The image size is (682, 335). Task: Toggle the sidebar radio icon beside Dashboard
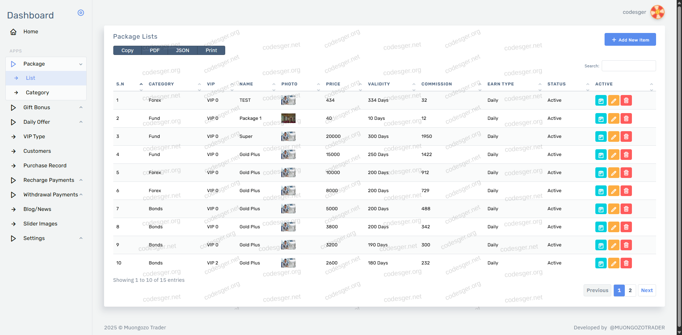(x=81, y=13)
